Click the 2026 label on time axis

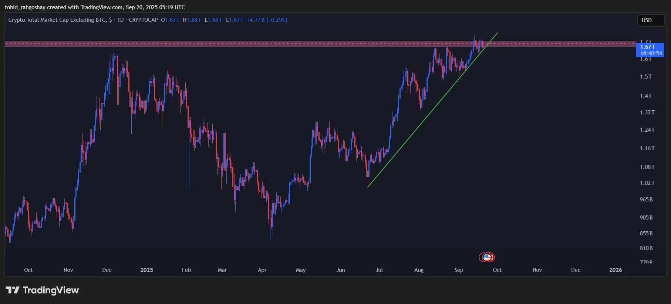[616, 270]
